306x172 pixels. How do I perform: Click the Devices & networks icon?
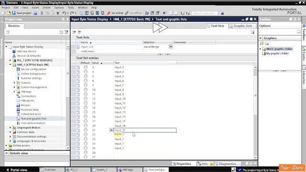tap(14, 56)
